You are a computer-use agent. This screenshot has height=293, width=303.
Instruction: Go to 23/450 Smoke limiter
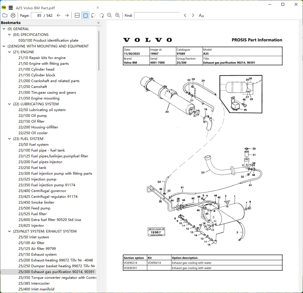point(36,202)
